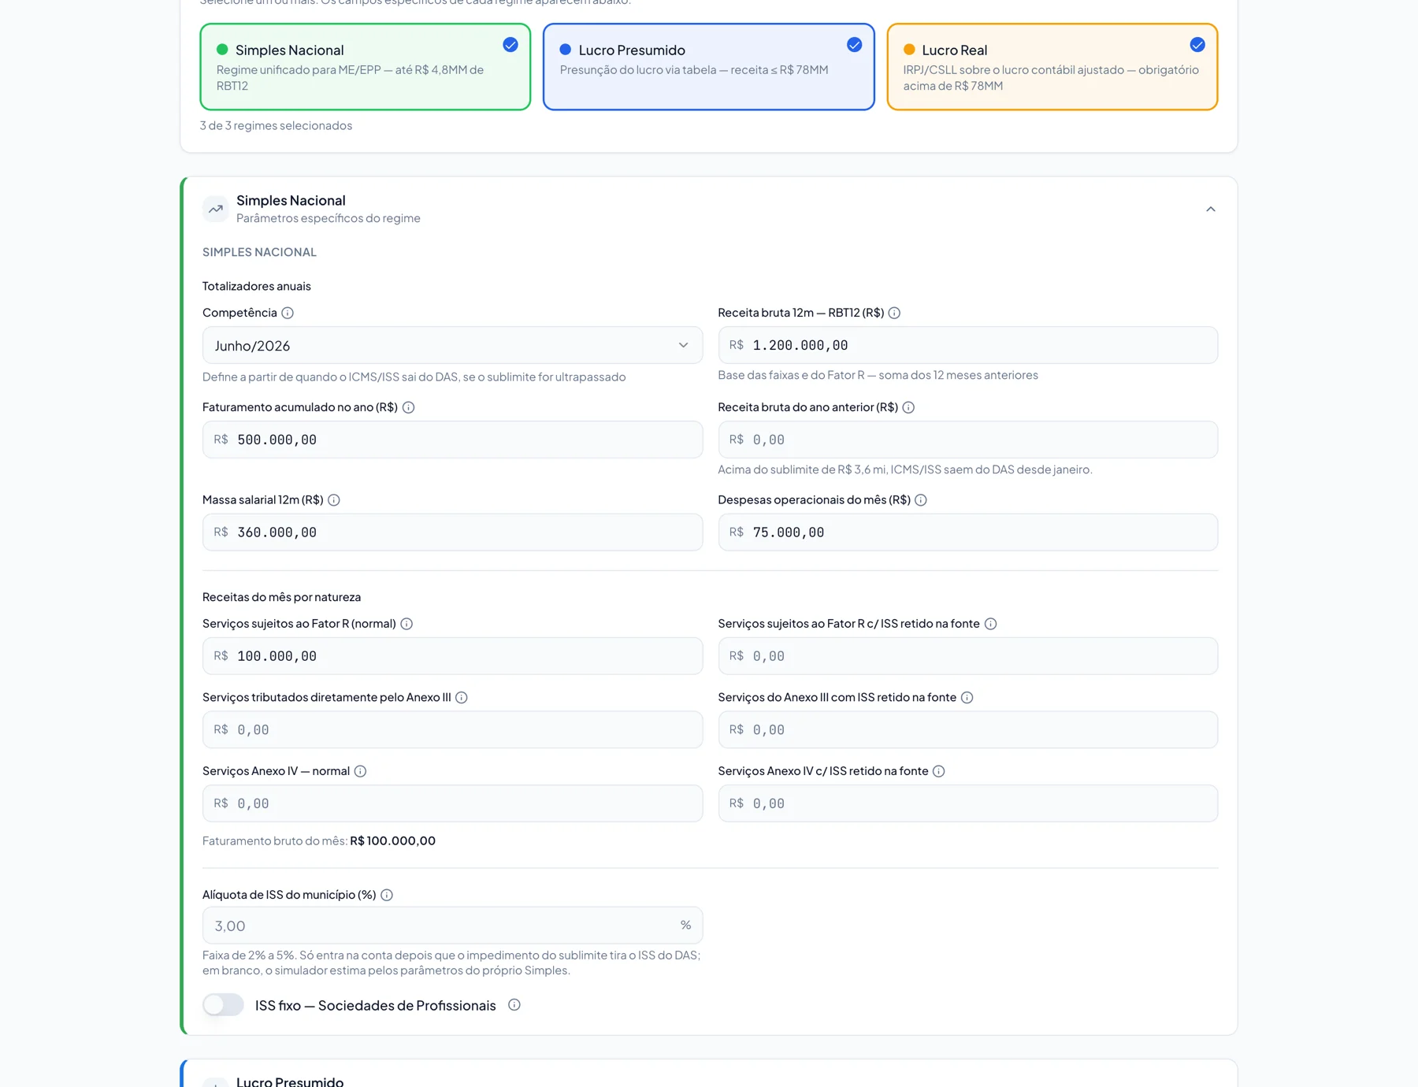Show info for ISS fixo Sociedades de Profissionais
The image size is (1418, 1087).
pos(514,1005)
